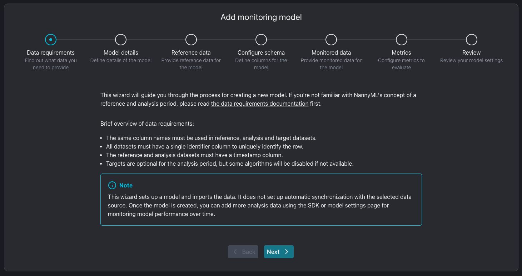The width and height of the screenshot is (522, 276).
Task: Click the Add monitoring model heading
Action: coord(261,17)
